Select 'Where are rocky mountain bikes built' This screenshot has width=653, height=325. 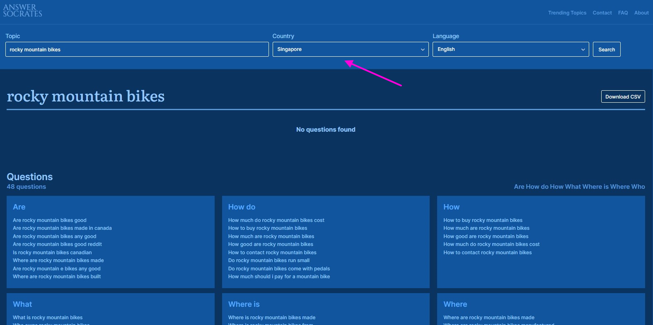tap(57, 277)
